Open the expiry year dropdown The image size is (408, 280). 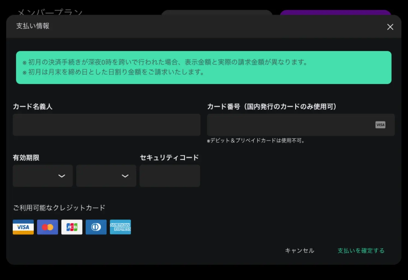(x=106, y=176)
